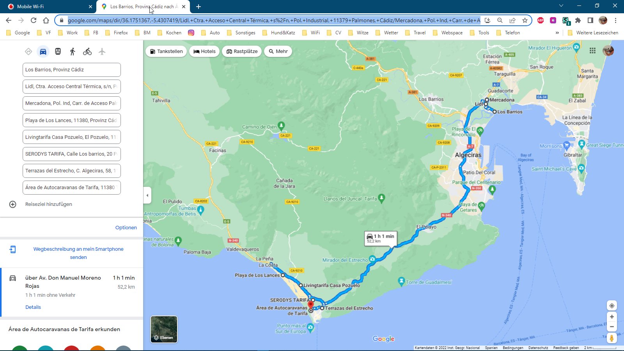This screenshot has height=351, width=624.
Task: Open route Details link
Action: pos(33,307)
